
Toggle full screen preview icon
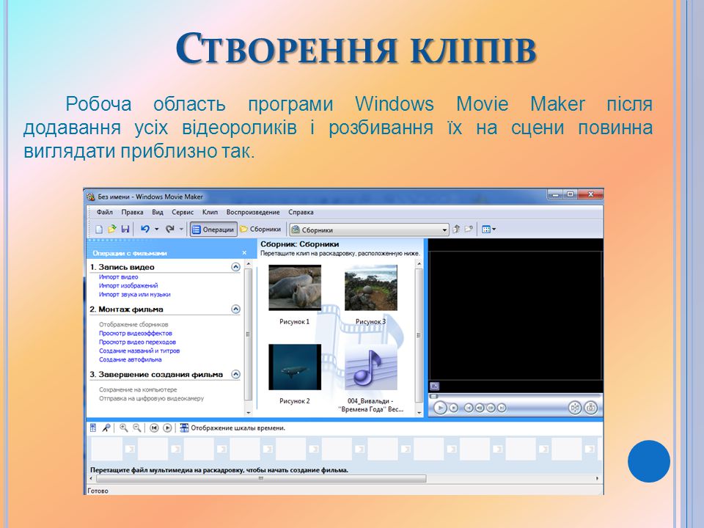(434, 386)
